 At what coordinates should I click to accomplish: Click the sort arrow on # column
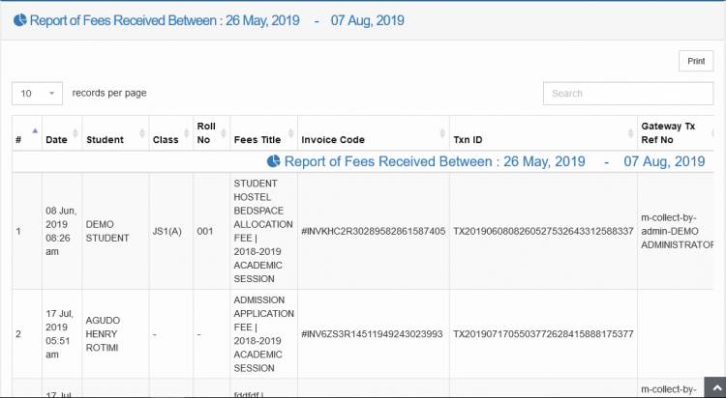(35, 130)
